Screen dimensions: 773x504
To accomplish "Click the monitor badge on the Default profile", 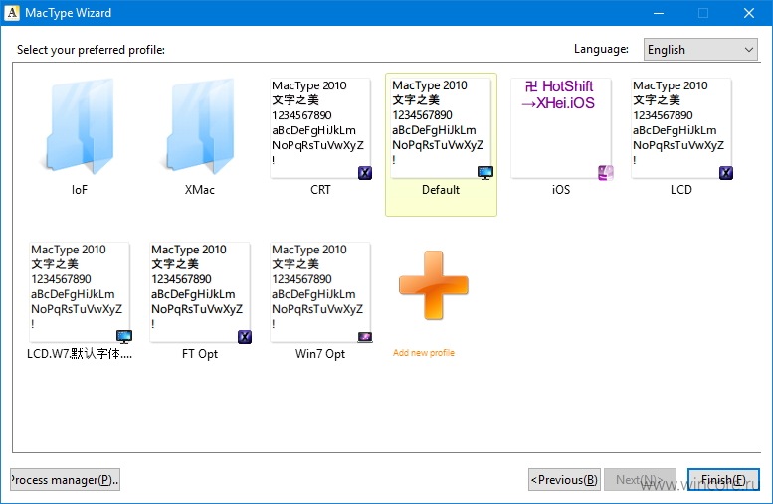I will point(485,173).
